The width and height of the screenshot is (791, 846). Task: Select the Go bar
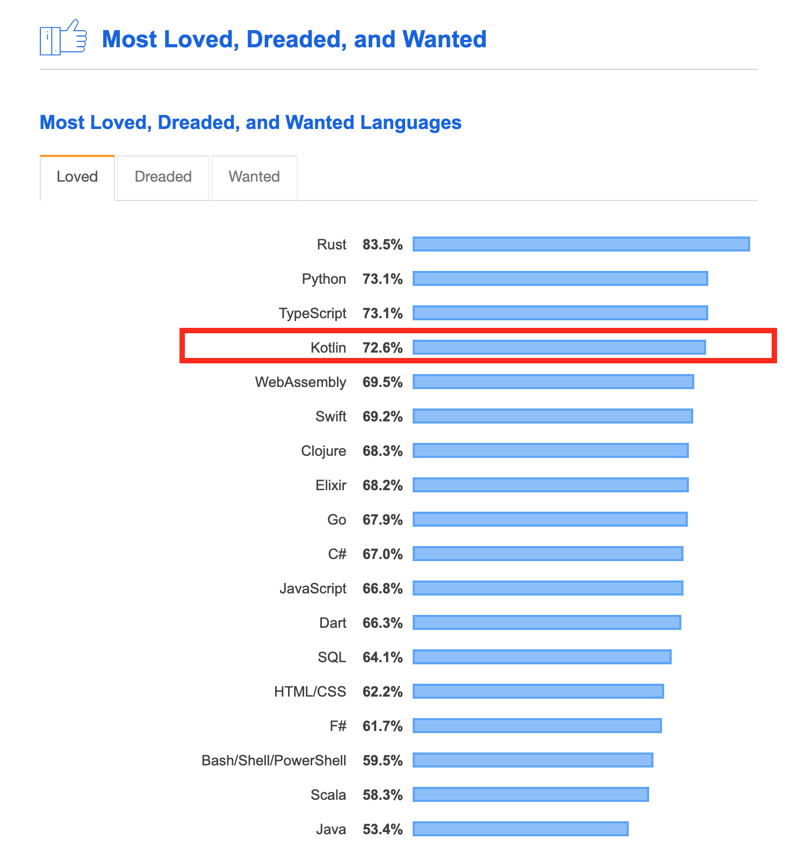(549, 519)
